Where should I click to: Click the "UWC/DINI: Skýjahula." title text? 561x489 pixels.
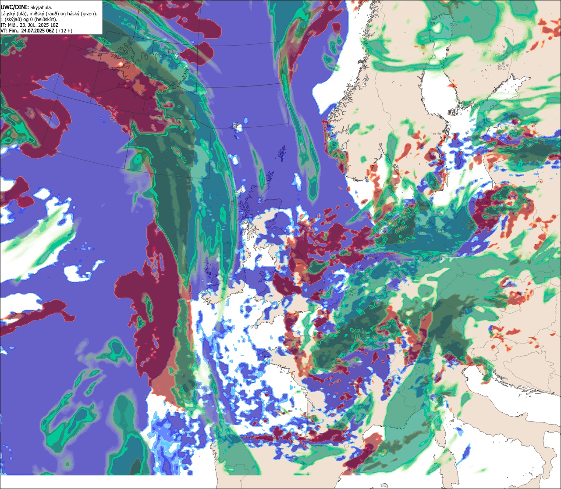26,7
